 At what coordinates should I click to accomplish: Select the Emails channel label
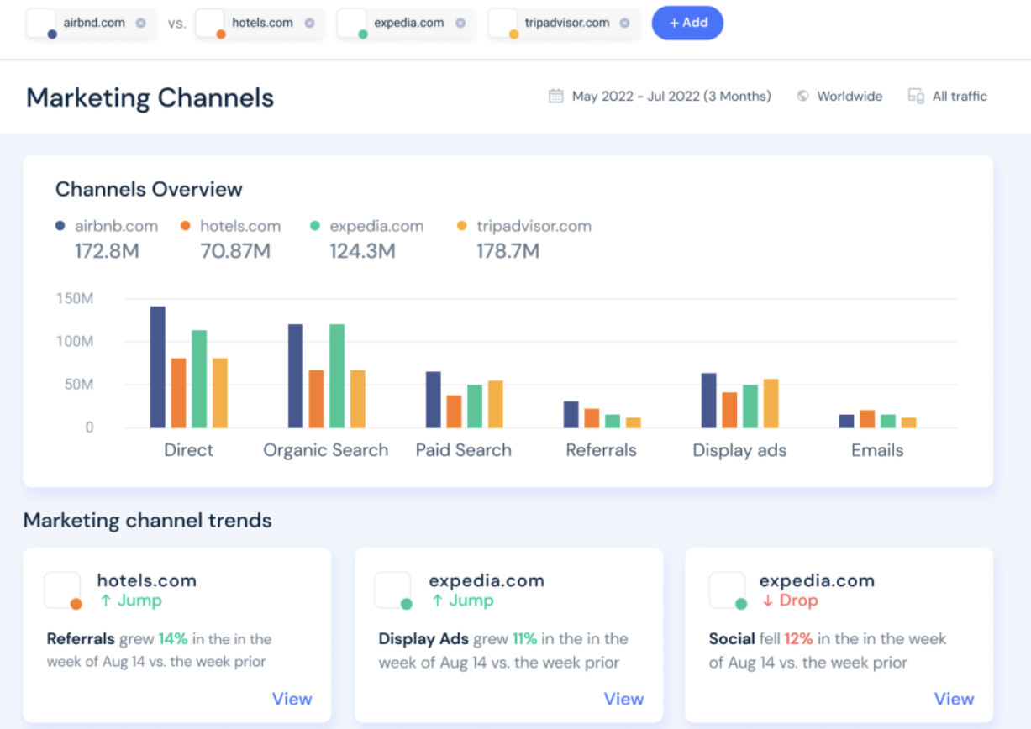point(877,450)
